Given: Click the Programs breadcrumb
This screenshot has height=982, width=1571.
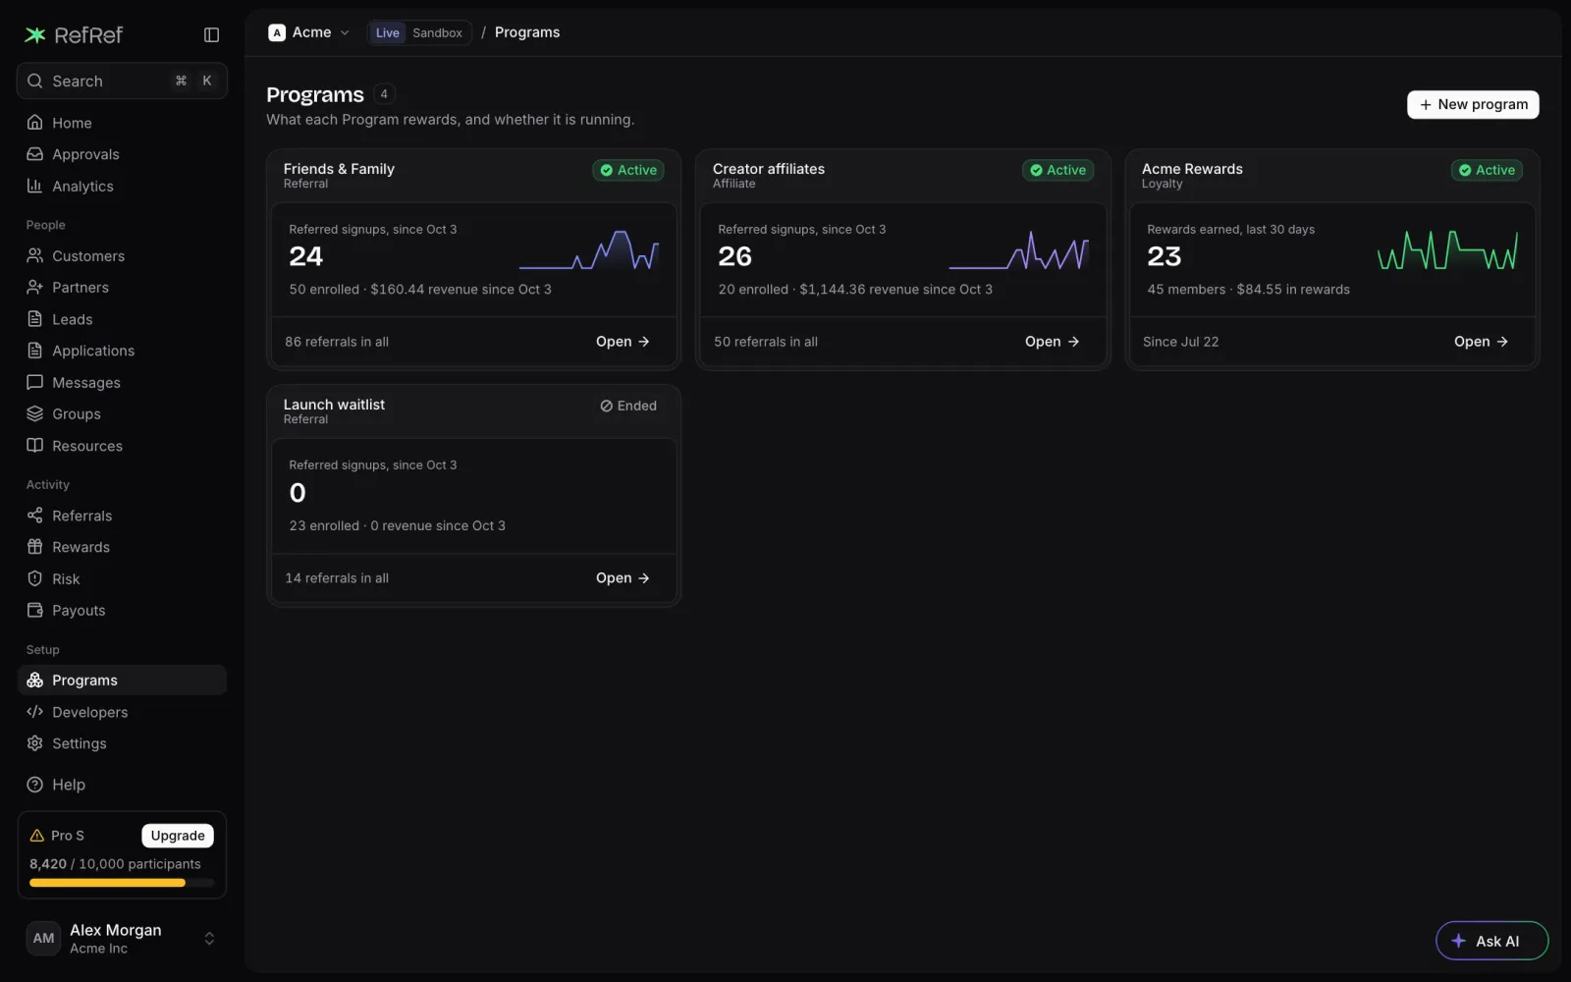Looking at the screenshot, I should click(527, 32).
